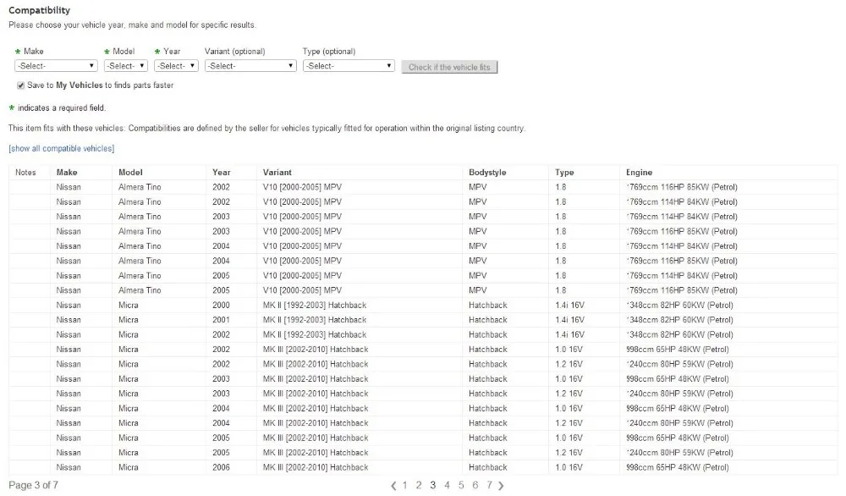Go to page 1

[x=404, y=485]
